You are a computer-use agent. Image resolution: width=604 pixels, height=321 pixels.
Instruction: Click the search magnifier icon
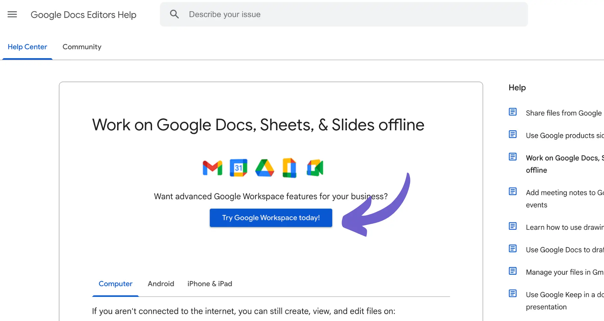point(174,14)
